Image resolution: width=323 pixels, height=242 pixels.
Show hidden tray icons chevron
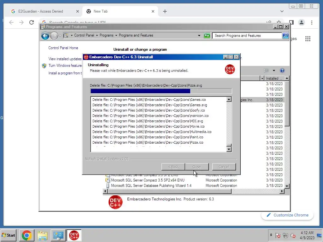(x=271, y=235)
